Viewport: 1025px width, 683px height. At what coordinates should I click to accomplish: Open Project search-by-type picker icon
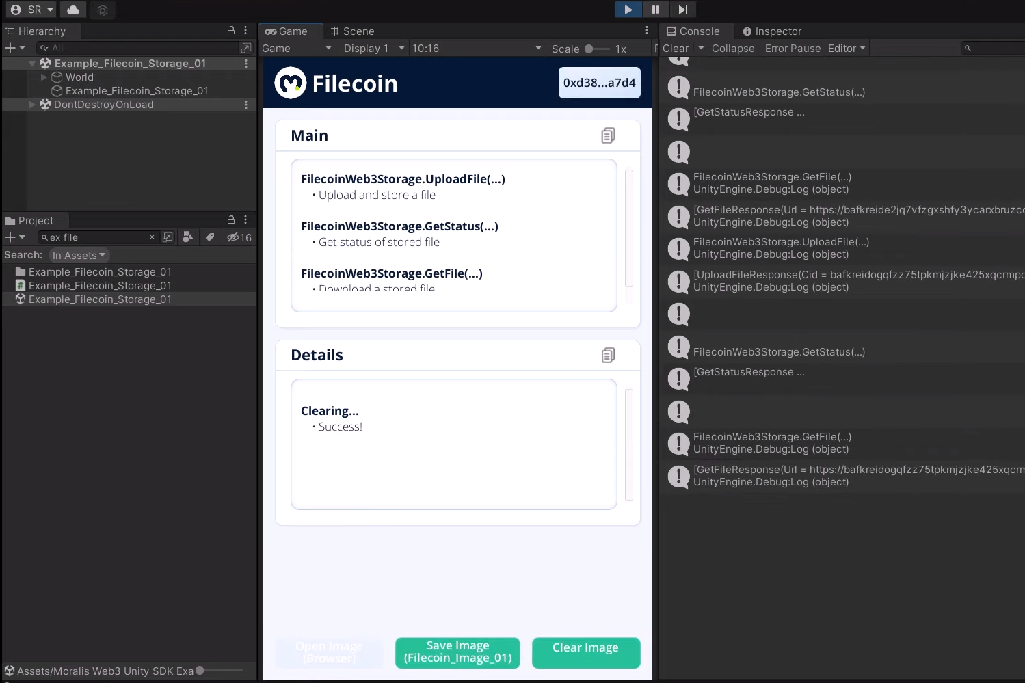[x=168, y=237]
